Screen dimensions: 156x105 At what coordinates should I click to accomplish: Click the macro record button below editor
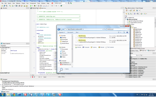click(33, 77)
